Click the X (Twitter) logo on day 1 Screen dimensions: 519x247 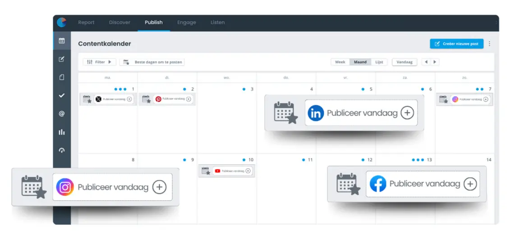coord(98,99)
